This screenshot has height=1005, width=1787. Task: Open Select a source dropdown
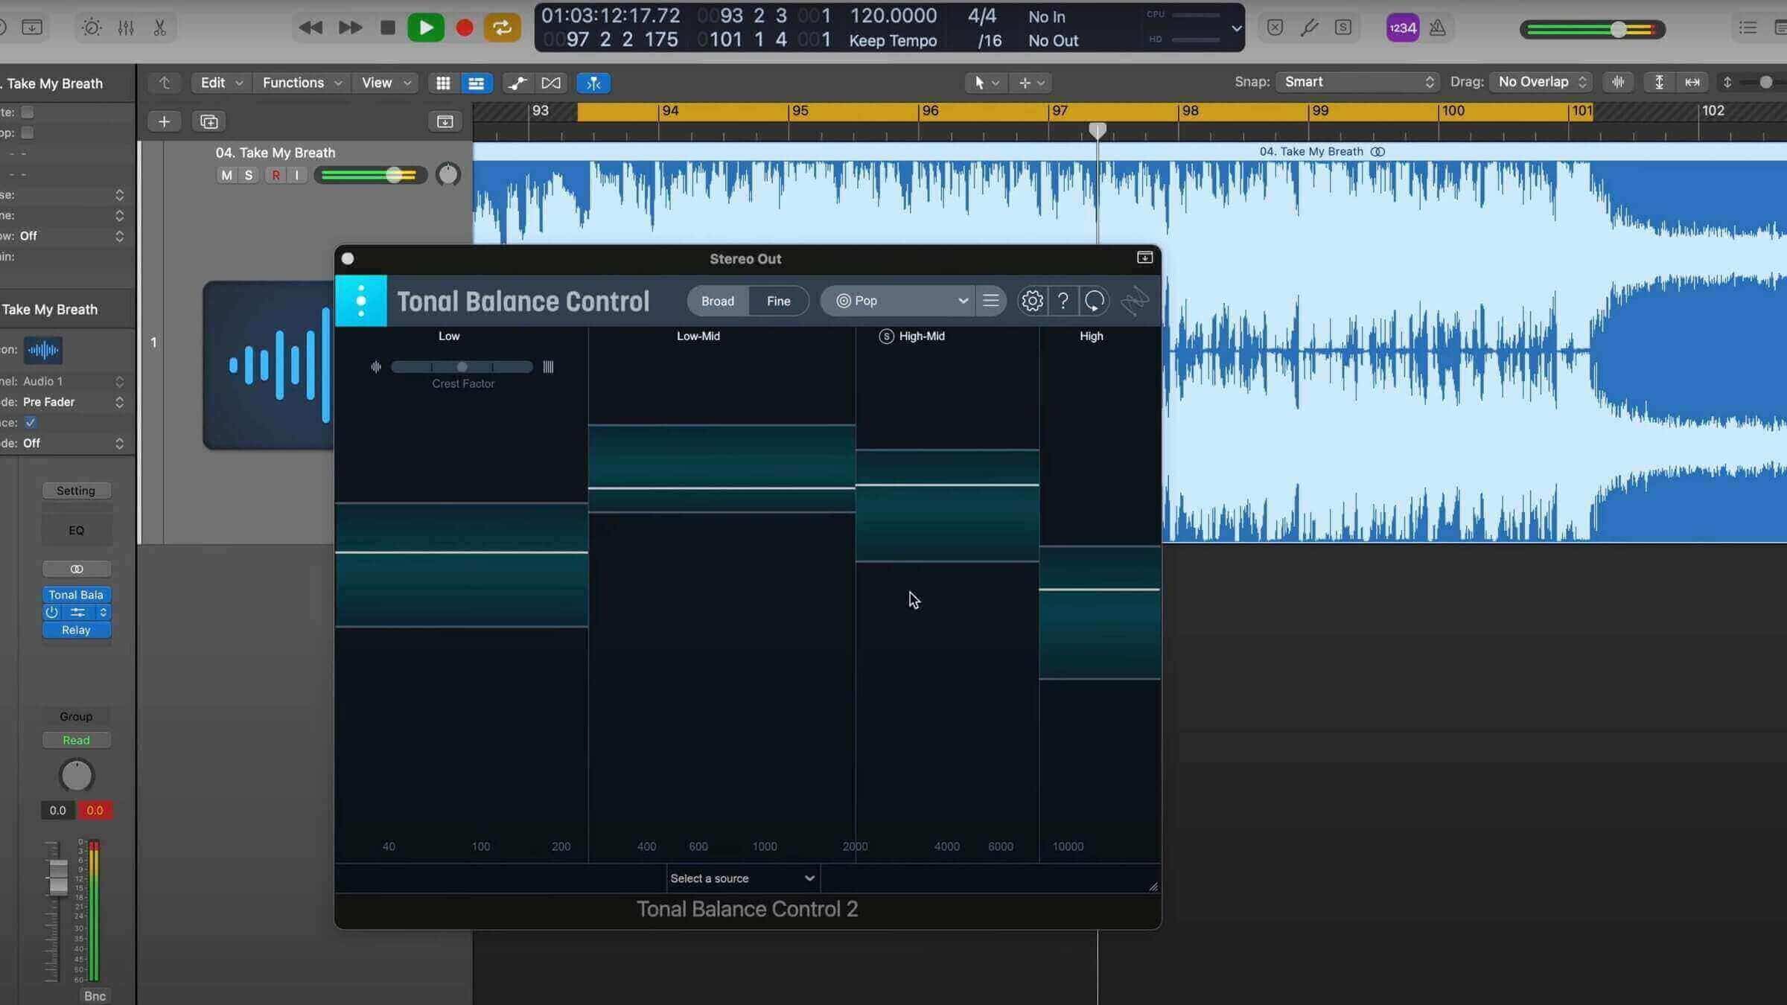(x=742, y=878)
